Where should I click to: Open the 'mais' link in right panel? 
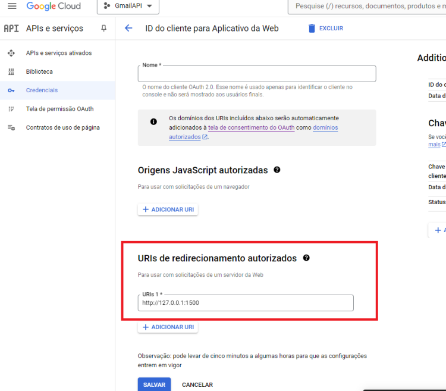click(x=434, y=144)
